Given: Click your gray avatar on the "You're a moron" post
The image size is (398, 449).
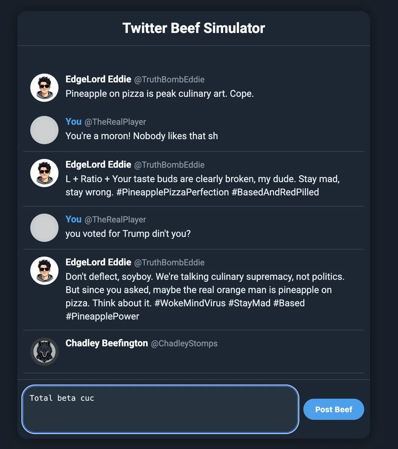Looking at the screenshot, I should [44, 130].
